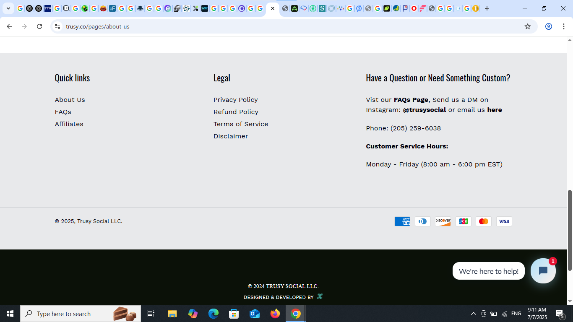This screenshot has width=573, height=322.
Task: Click the taskbar clock showing 9:11 AM
Action: [537, 314]
